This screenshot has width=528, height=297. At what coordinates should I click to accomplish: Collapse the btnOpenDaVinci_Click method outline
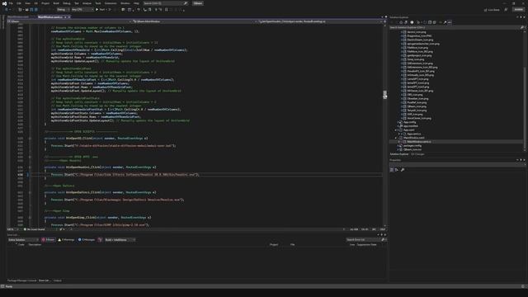pyautogui.click(x=30, y=192)
